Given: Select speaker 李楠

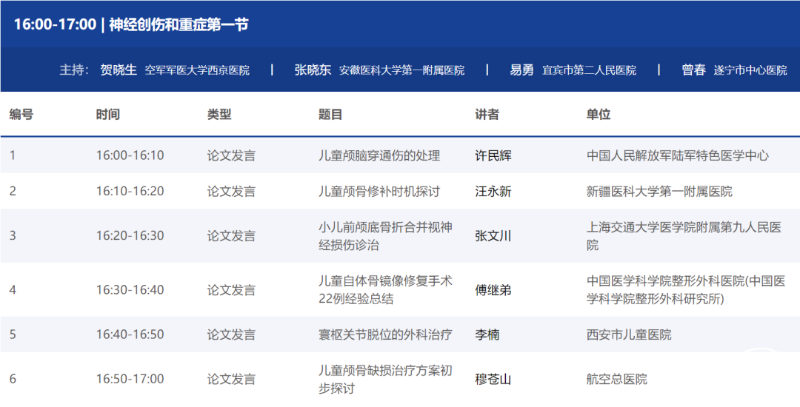Looking at the screenshot, I should (487, 334).
